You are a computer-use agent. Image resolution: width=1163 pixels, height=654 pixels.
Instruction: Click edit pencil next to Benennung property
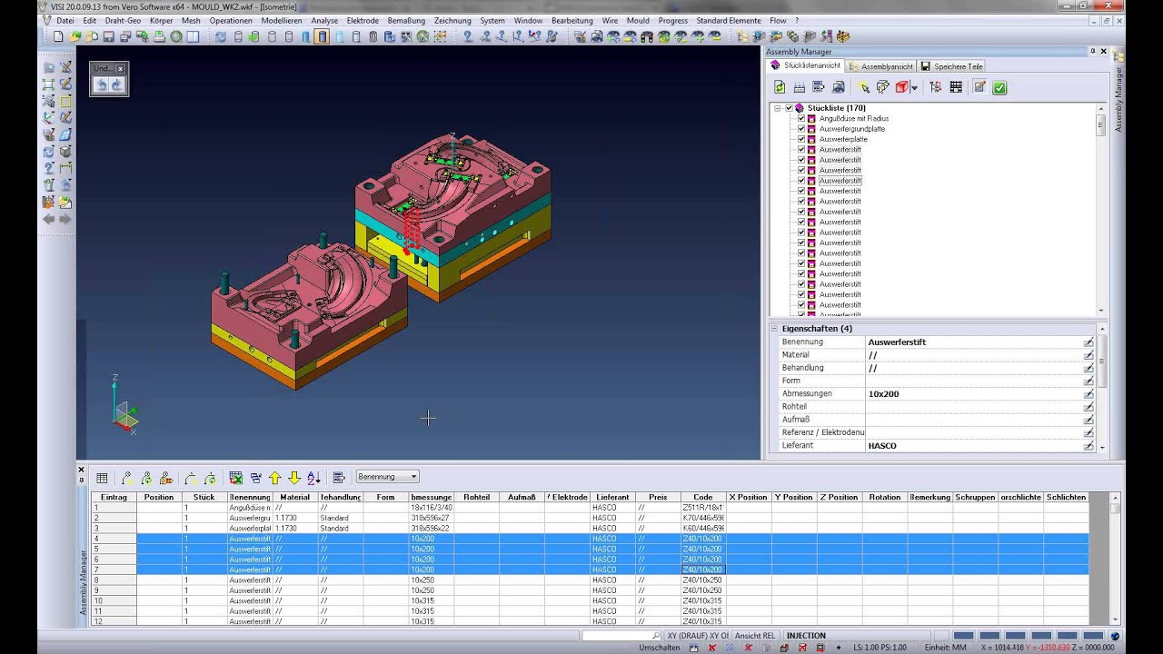click(1088, 342)
